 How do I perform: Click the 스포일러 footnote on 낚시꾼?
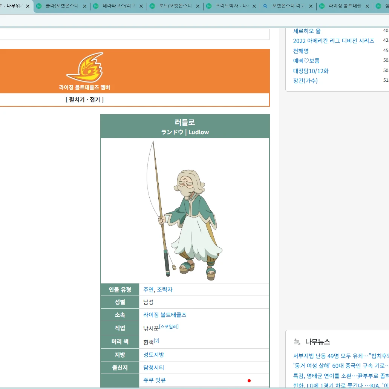coord(169,326)
